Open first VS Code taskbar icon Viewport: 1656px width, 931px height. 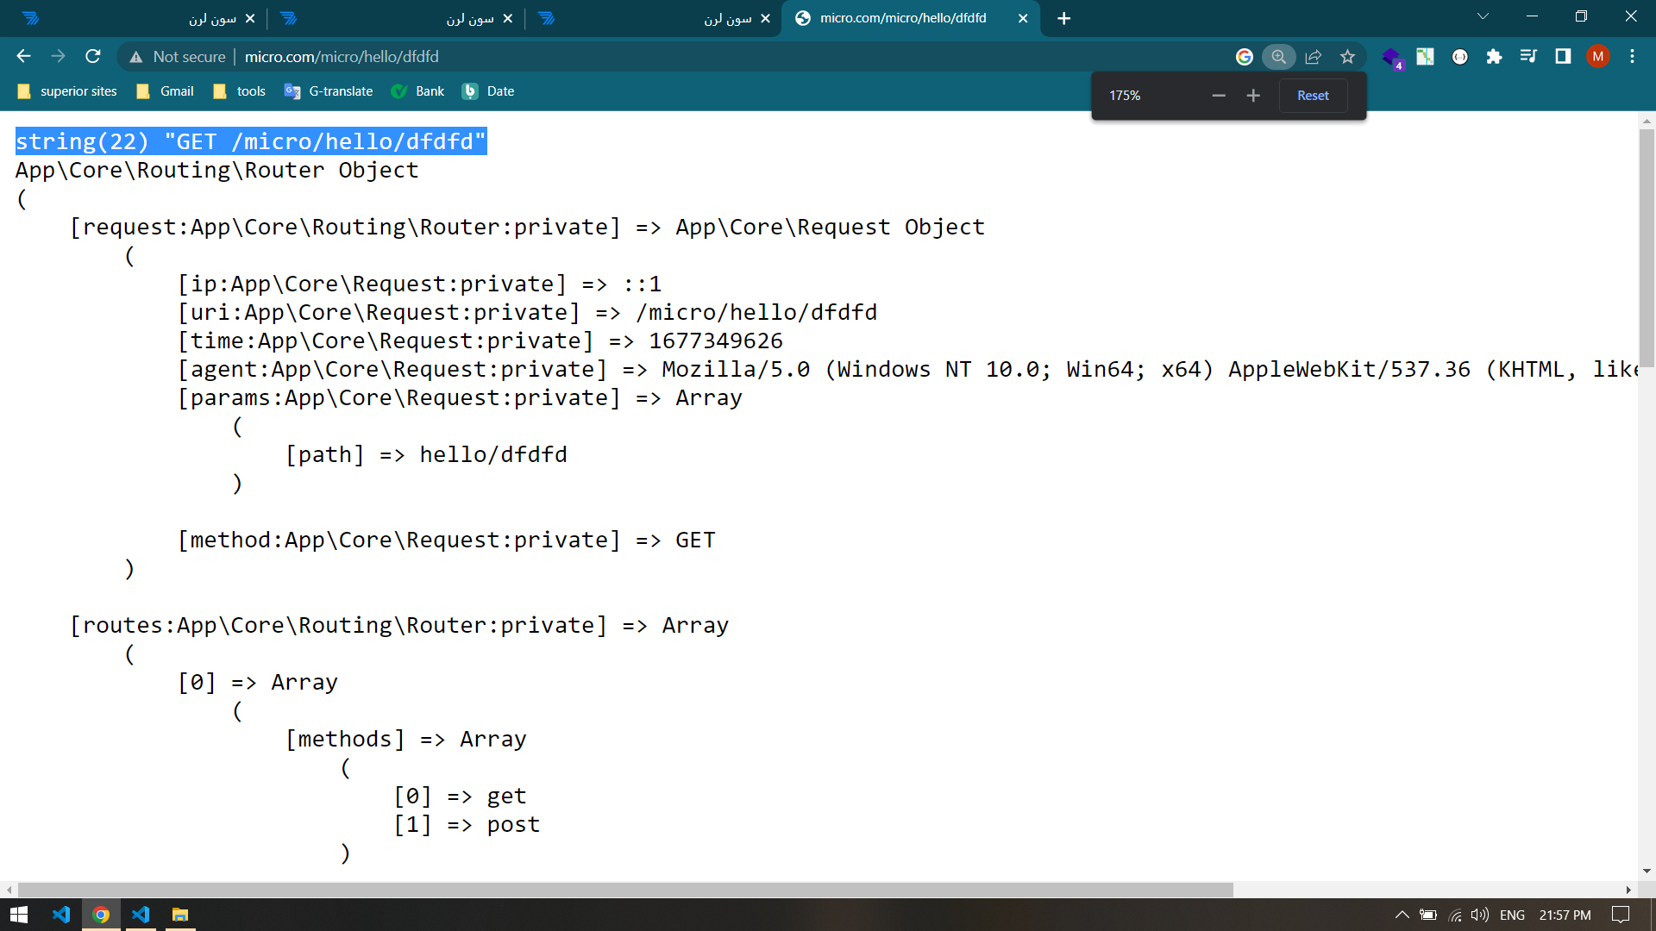[x=60, y=915]
